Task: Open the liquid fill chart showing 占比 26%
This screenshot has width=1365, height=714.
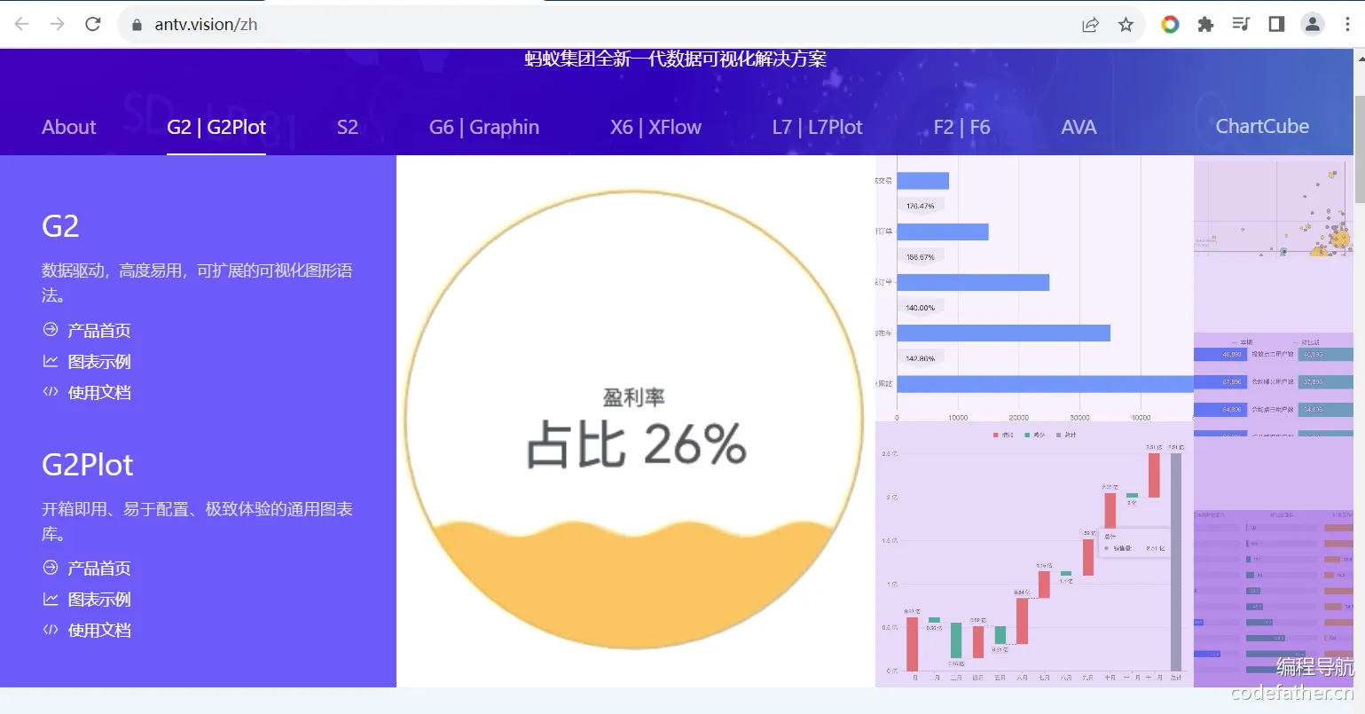Action: click(635, 421)
